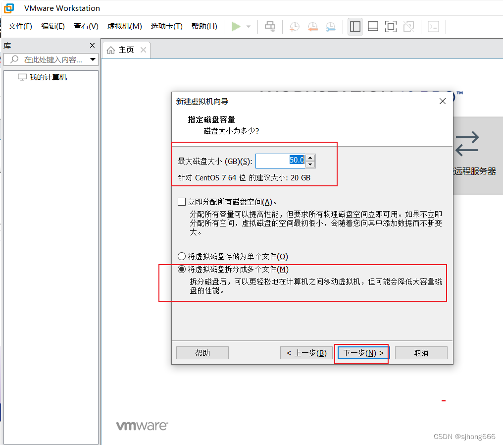
Task: Toggle the thumbnail bar view icon
Action: coord(373,26)
